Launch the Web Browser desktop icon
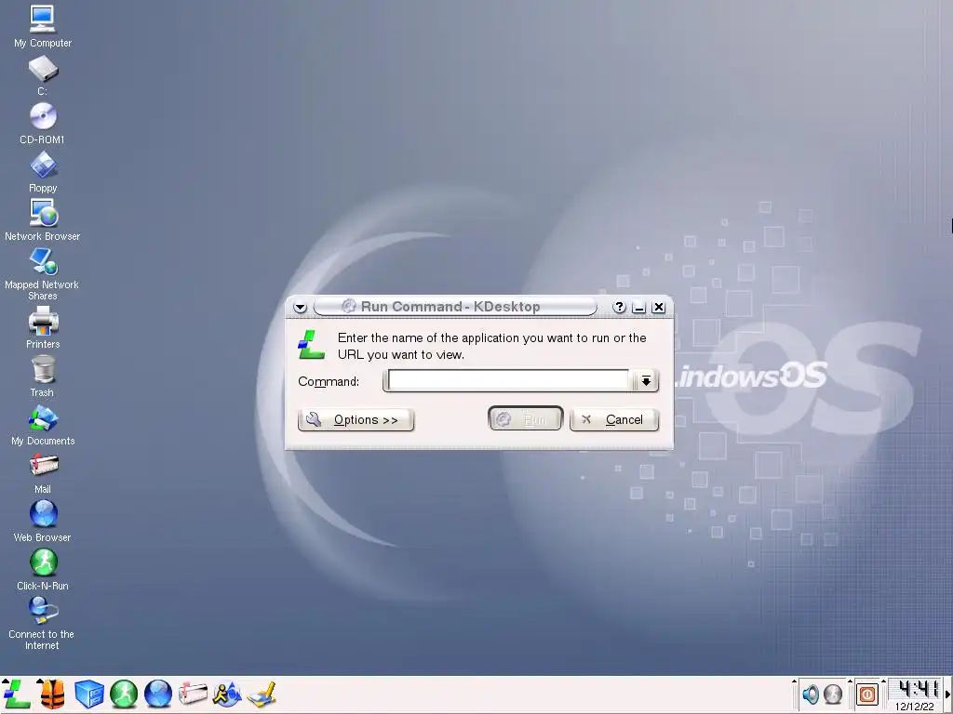 [43, 522]
